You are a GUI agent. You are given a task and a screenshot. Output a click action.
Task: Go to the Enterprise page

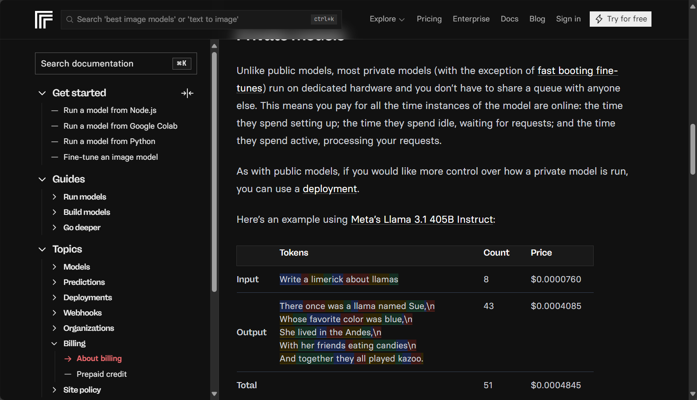pos(471,19)
